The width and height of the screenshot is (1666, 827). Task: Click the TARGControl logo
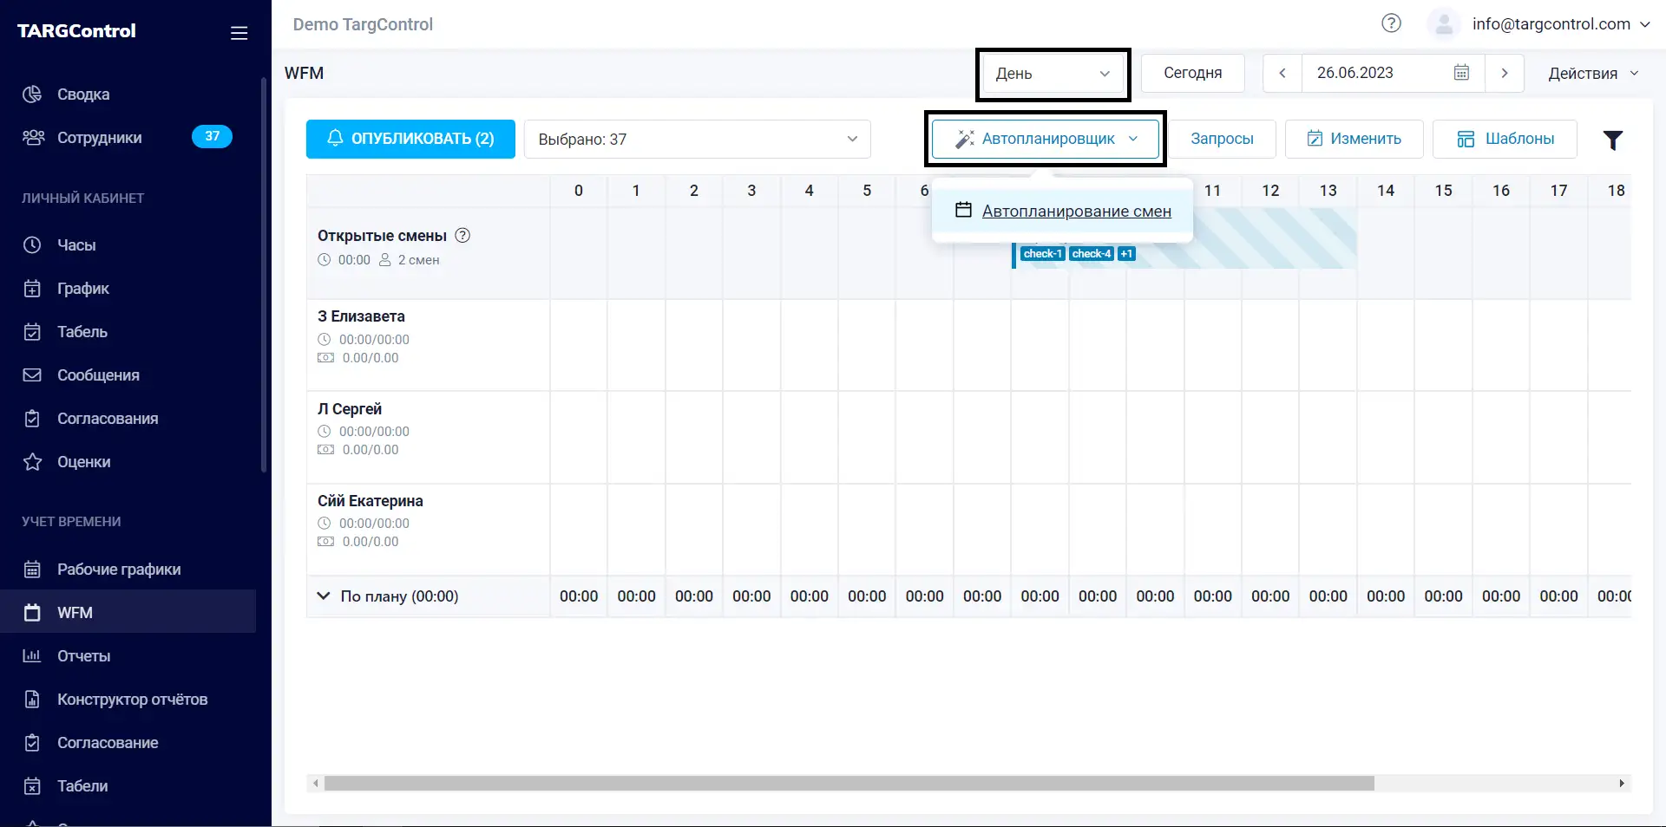[76, 31]
